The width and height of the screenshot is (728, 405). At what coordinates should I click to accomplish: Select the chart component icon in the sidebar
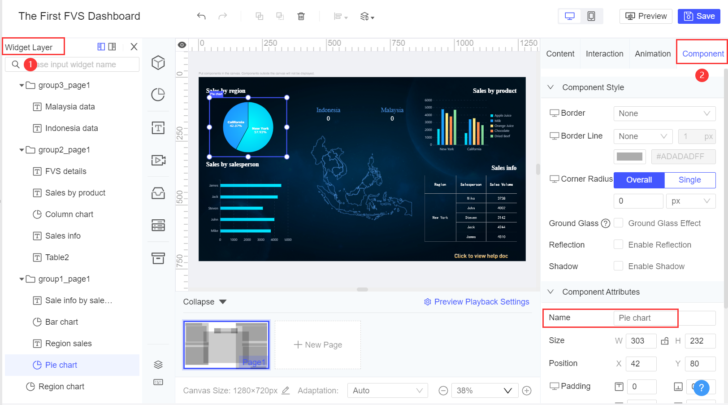point(158,95)
